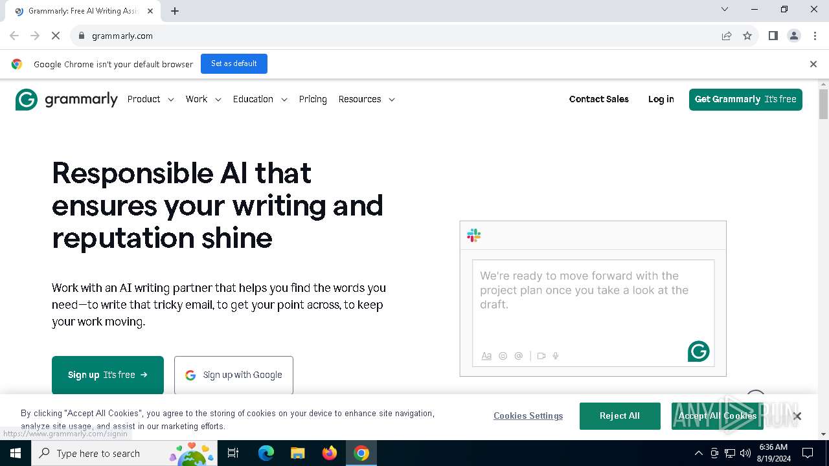Click the Aa text formatting icon in demo

point(486,356)
